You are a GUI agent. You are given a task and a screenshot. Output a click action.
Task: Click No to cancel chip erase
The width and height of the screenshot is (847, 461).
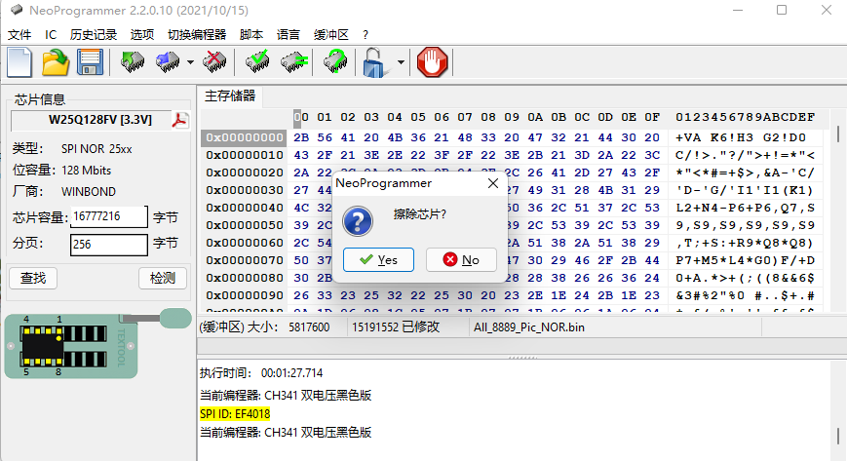tap(461, 259)
